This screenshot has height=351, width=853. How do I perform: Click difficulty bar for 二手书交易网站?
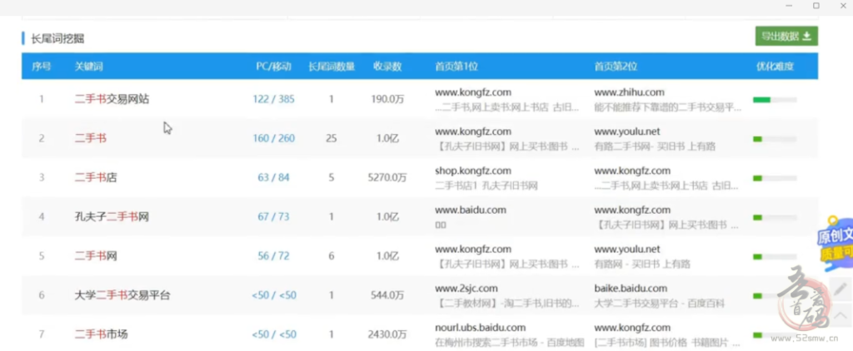point(775,100)
